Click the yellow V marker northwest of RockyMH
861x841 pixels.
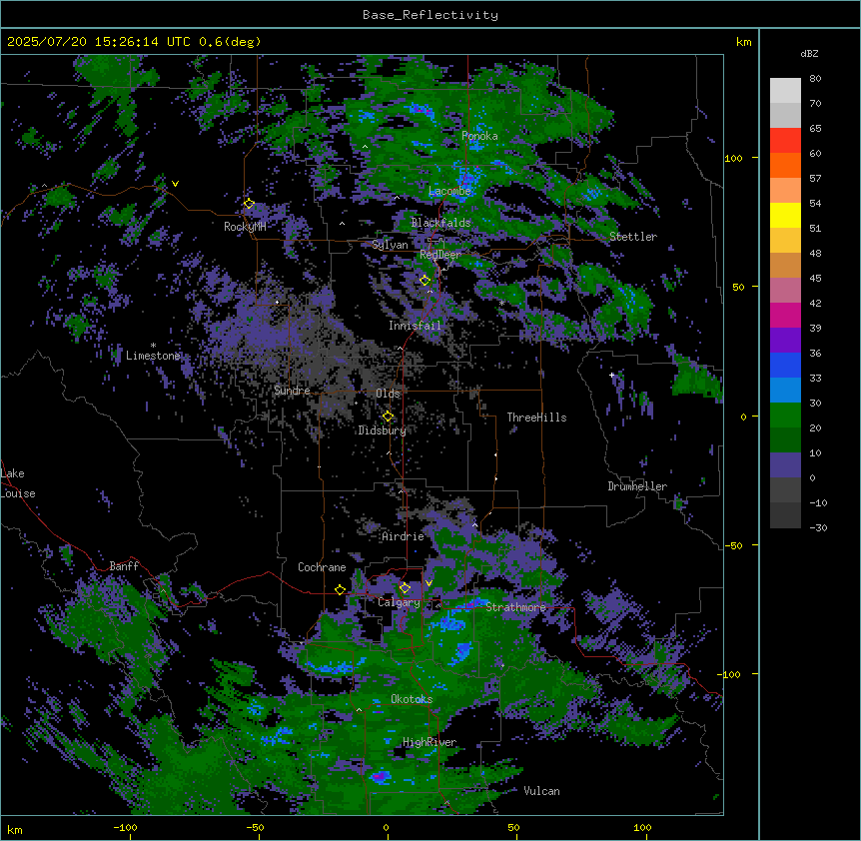pyautogui.click(x=175, y=184)
